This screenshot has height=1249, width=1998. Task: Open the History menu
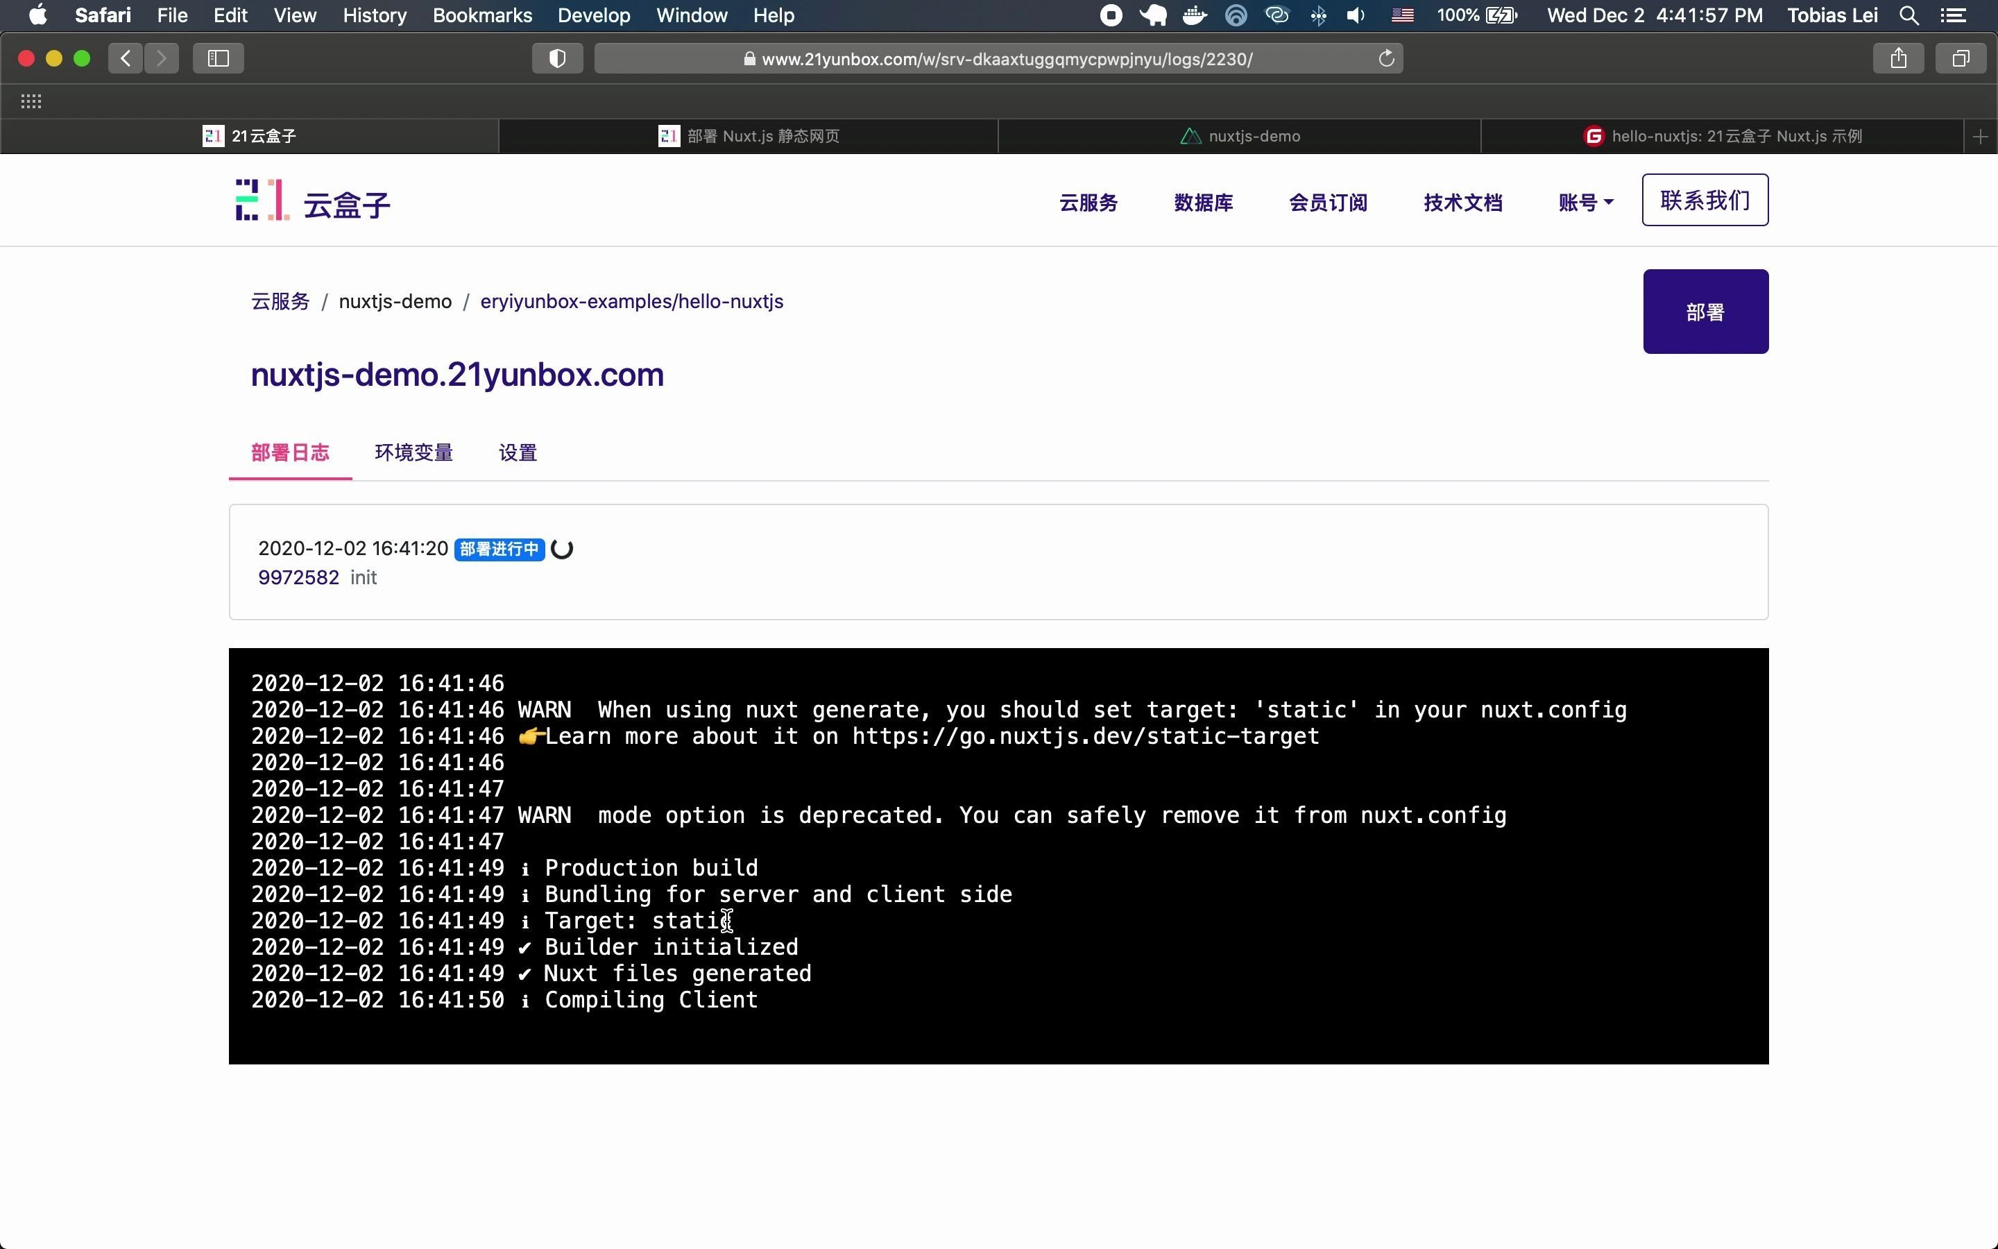click(x=375, y=15)
